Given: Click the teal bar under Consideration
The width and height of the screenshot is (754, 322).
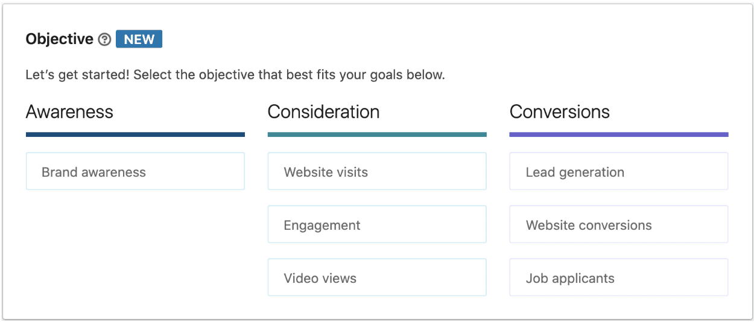Looking at the screenshot, I should [x=377, y=134].
